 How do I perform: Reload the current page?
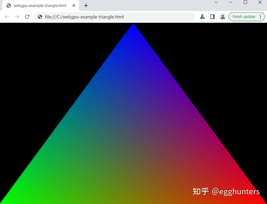27,17
